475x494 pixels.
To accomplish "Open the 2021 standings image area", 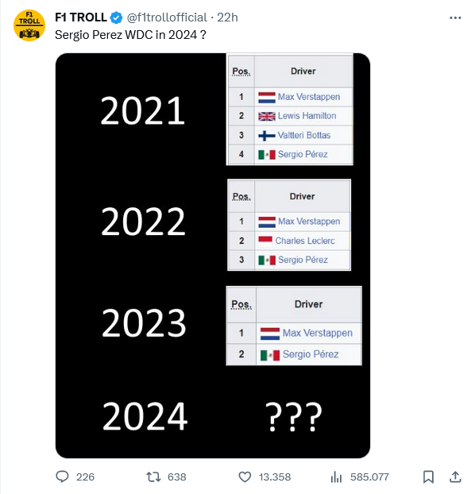I will click(x=290, y=110).
